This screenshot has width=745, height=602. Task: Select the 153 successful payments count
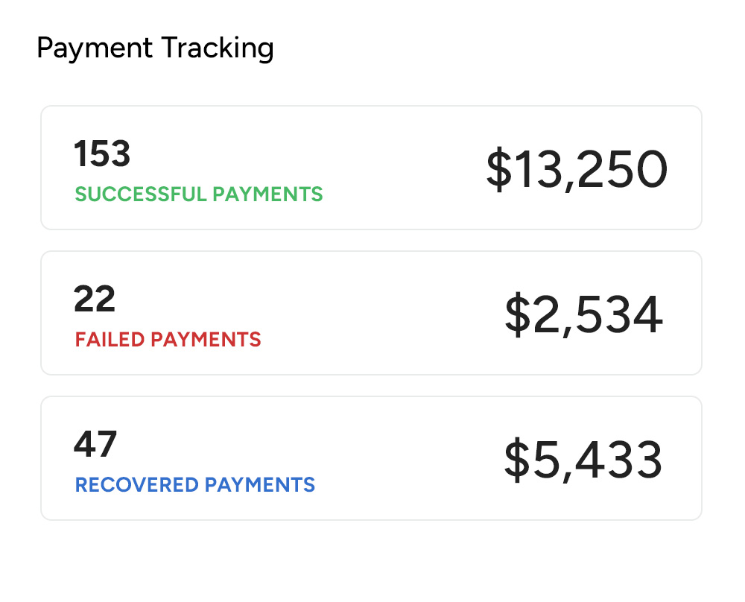point(102,154)
